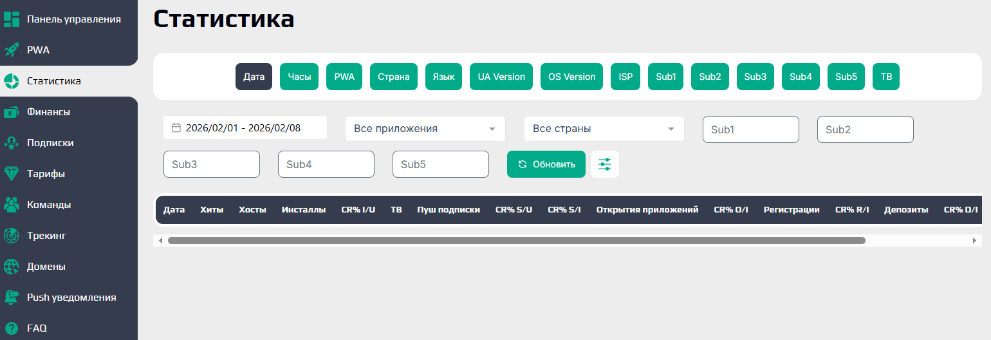Viewport: 991px width, 340px height.
Task: Click the Регистрации column header
Action: pyautogui.click(x=792, y=210)
